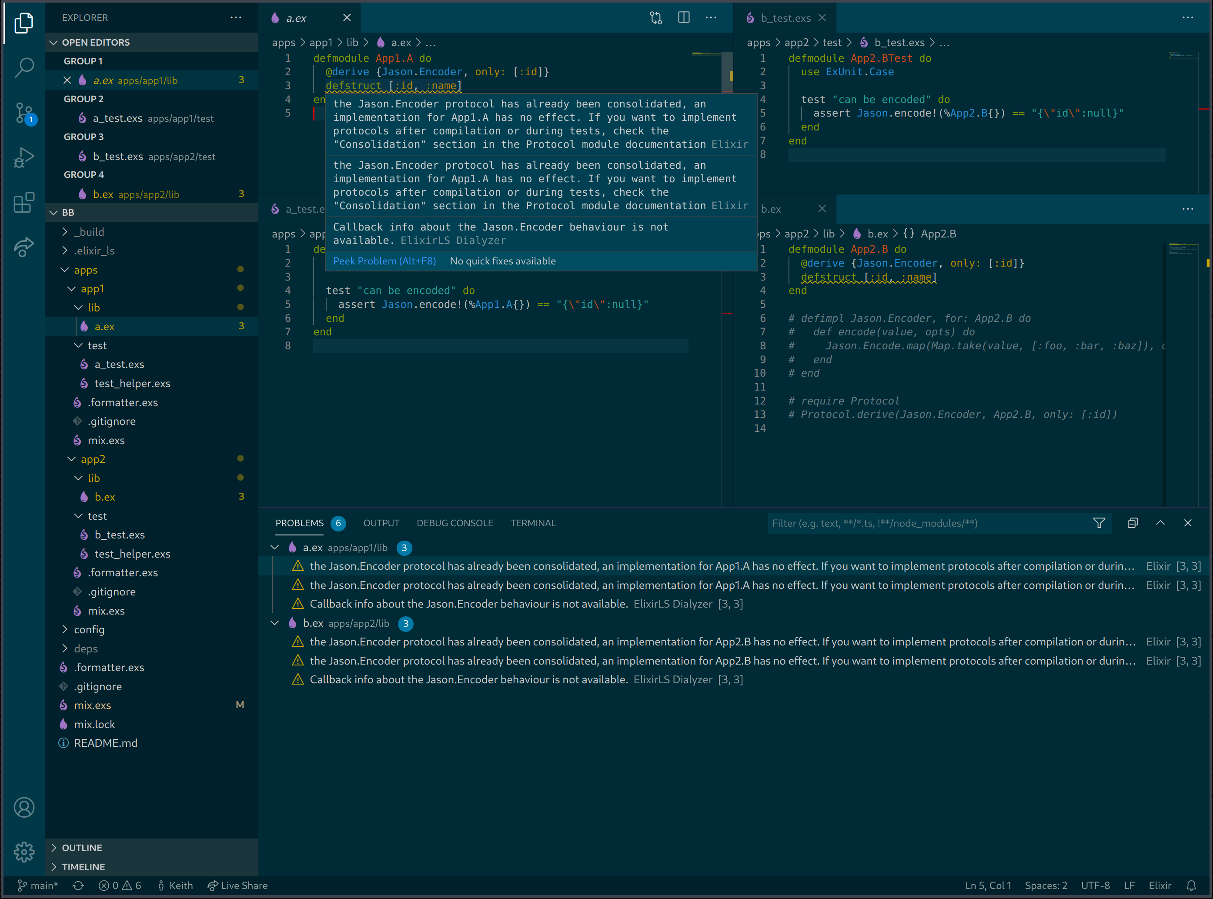This screenshot has height=899, width=1213.
Task: Open Explorer views and more actions menu
Action: point(236,17)
